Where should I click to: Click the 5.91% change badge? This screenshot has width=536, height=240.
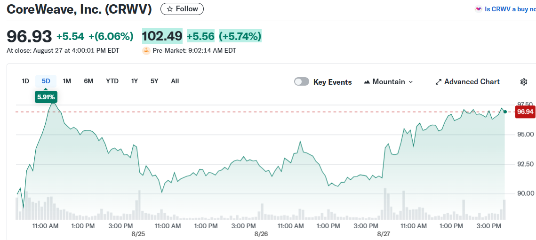[x=46, y=97]
